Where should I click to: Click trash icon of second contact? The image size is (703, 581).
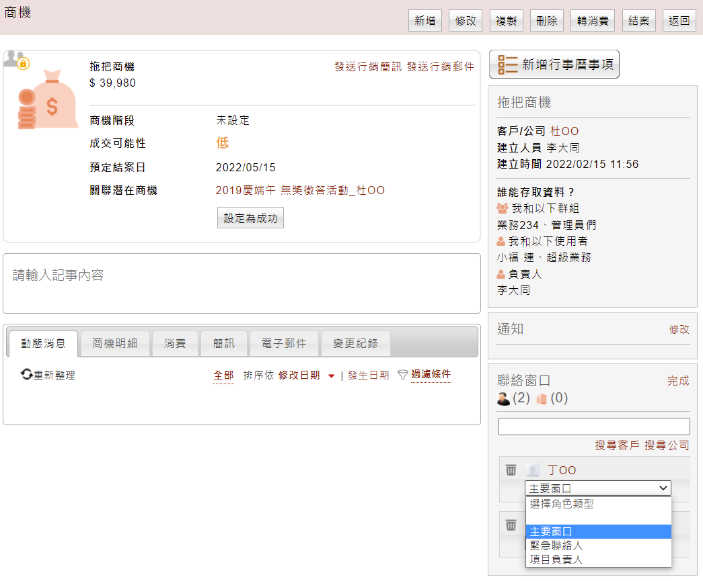point(511,525)
